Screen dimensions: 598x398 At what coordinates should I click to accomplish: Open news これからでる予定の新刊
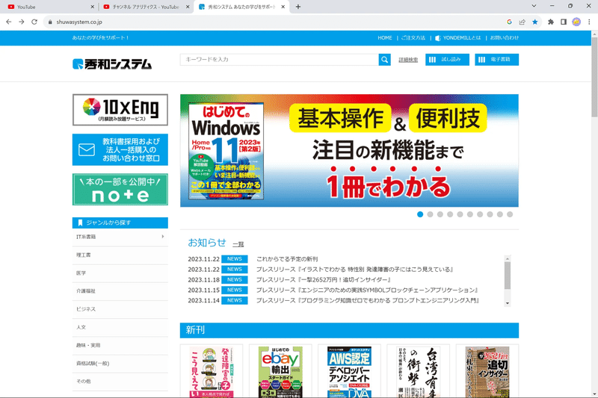pos(287,259)
